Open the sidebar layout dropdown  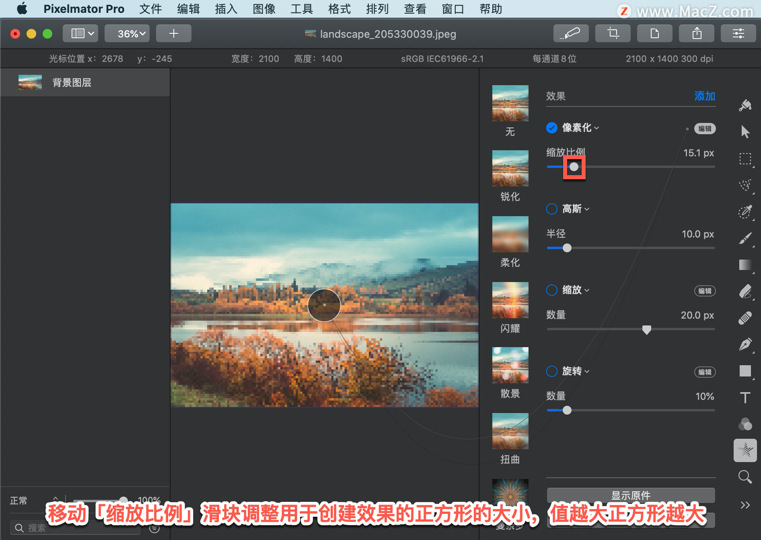click(80, 33)
